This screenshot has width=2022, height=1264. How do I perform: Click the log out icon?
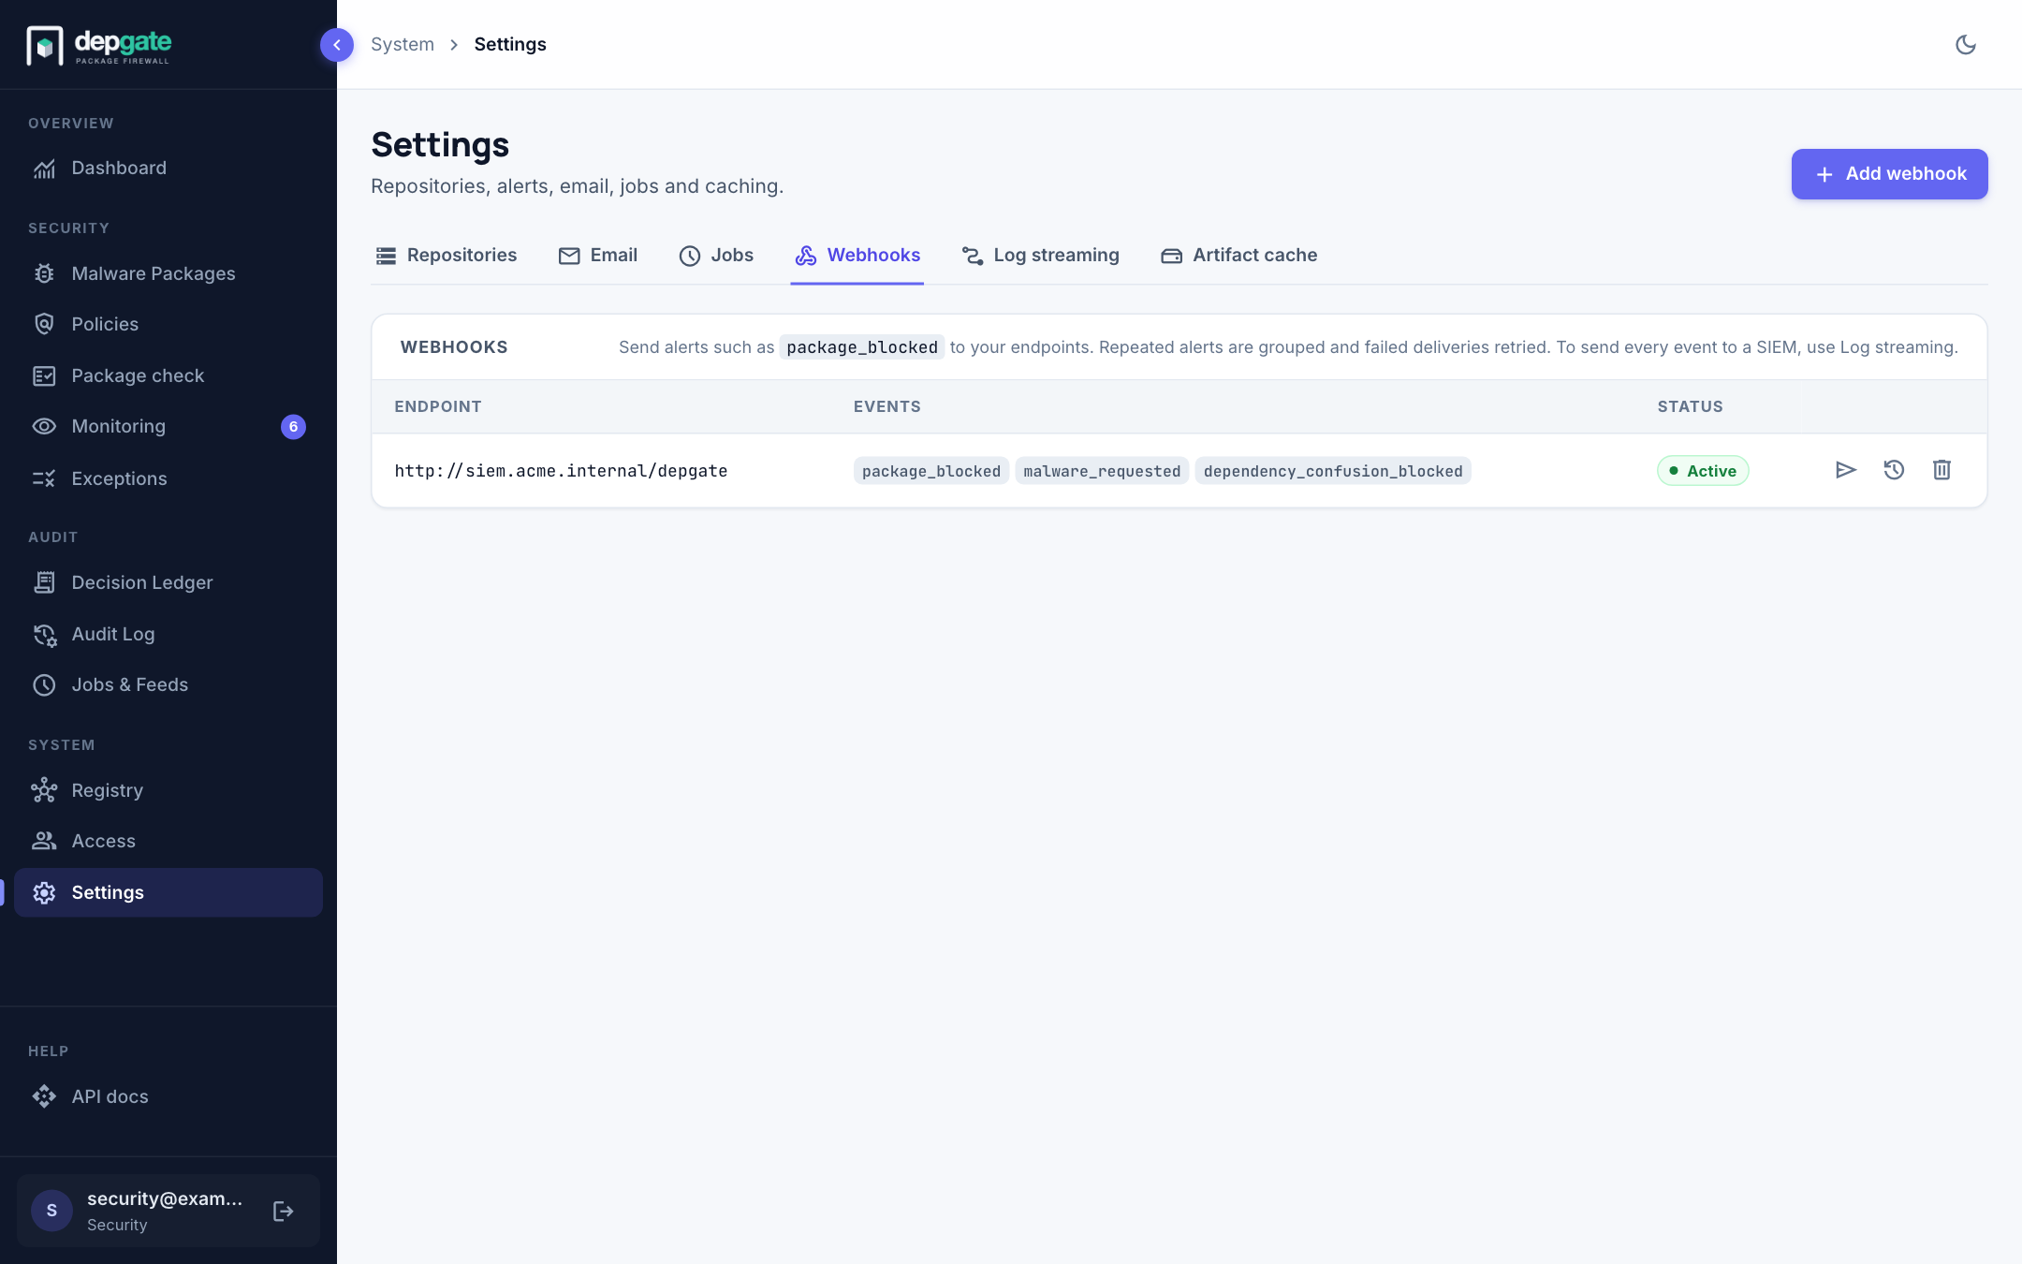pyautogui.click(x=284, y=1212)
